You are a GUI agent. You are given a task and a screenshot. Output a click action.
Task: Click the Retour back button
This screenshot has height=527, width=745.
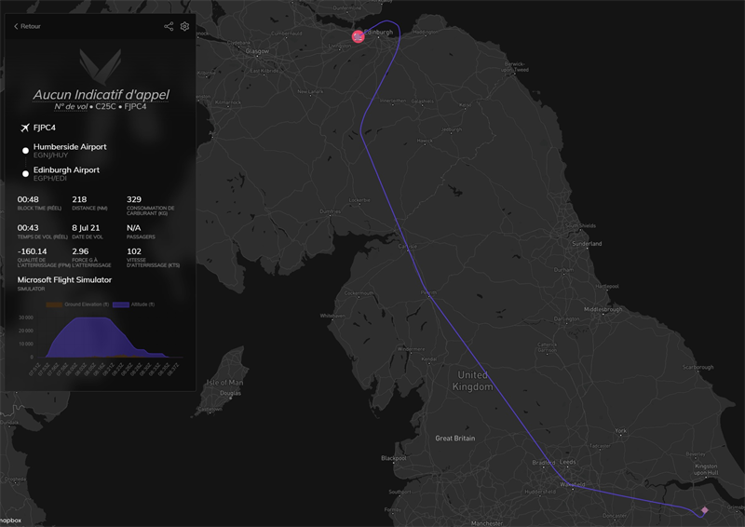tap(27, 26)
